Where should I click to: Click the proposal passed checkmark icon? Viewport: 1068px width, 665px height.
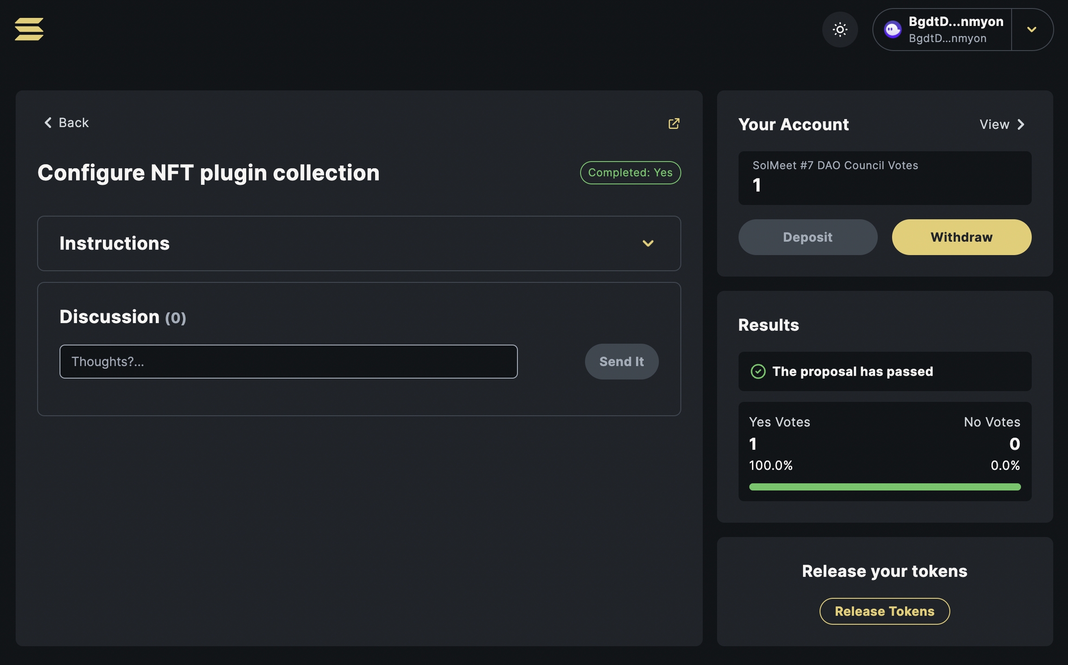758,371
